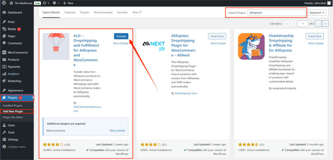Click the Marketing megaphone icon
This screenshot has width=333, height=160.
pos(4,81)
